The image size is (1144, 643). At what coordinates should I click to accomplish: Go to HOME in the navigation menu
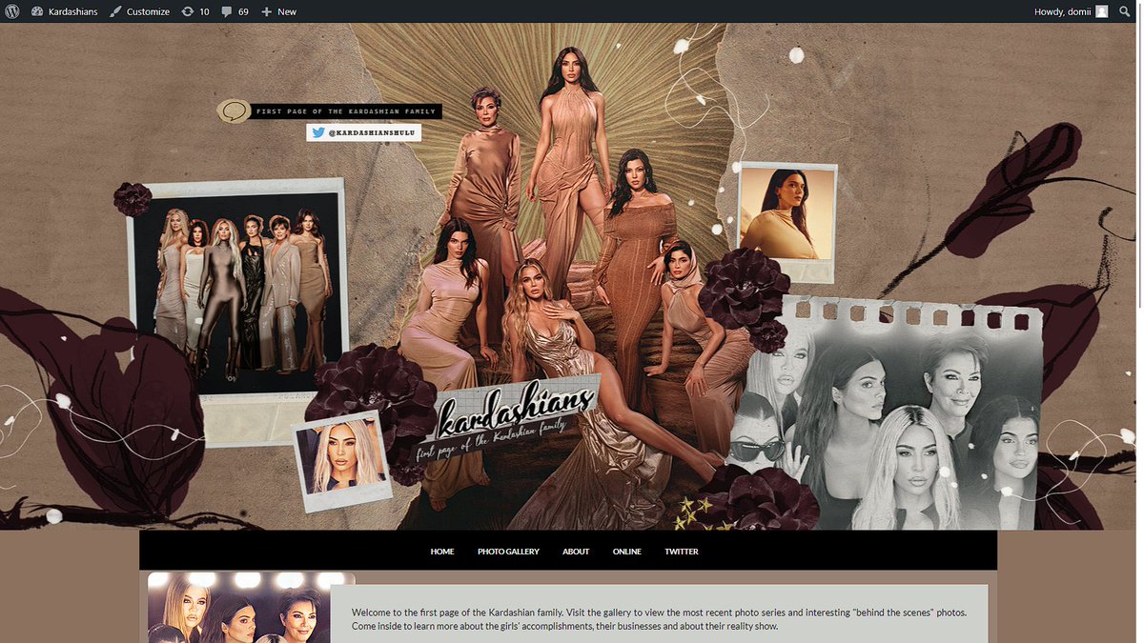(442, 552)
